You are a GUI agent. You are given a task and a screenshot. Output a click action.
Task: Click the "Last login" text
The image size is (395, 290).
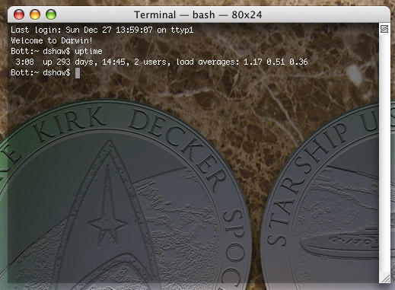pyautogui.click(x=36, y=30)
